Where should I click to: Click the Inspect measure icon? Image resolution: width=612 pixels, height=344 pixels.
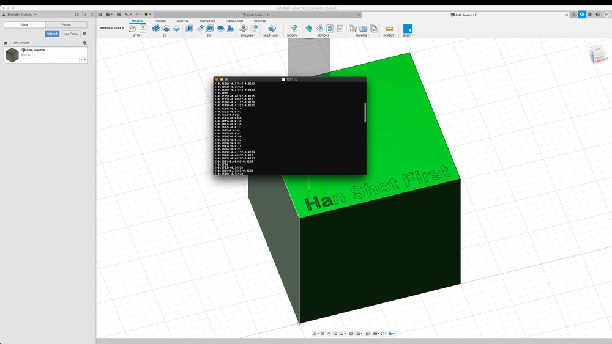(389, 28)
